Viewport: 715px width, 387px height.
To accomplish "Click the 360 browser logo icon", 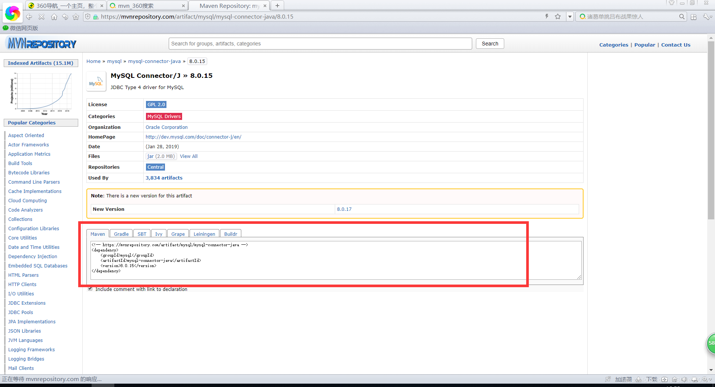I will point(12,13).
